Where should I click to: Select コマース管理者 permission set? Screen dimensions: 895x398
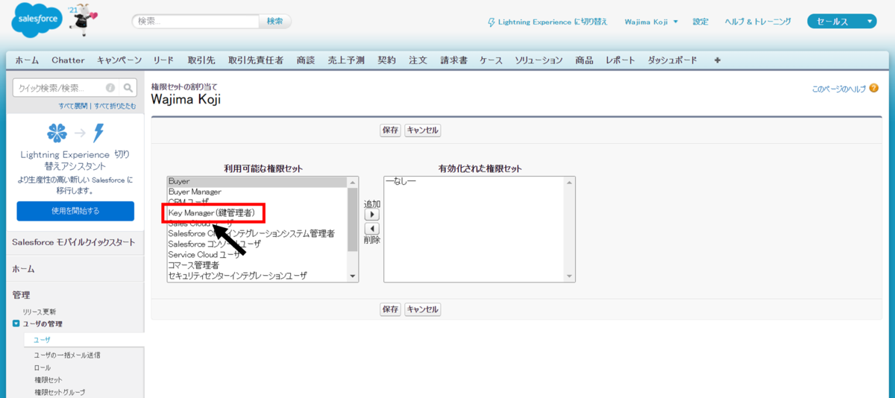tap(257, 265)
